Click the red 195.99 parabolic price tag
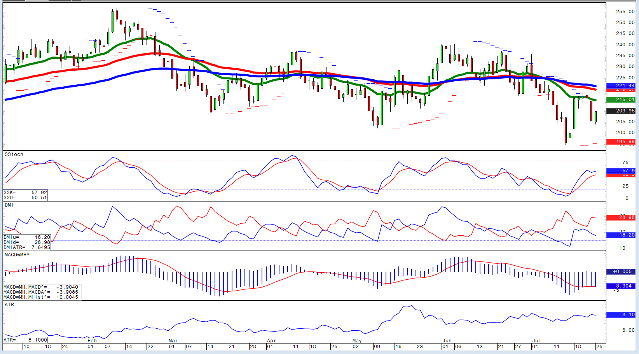639x354 pixels. (621, 142)
